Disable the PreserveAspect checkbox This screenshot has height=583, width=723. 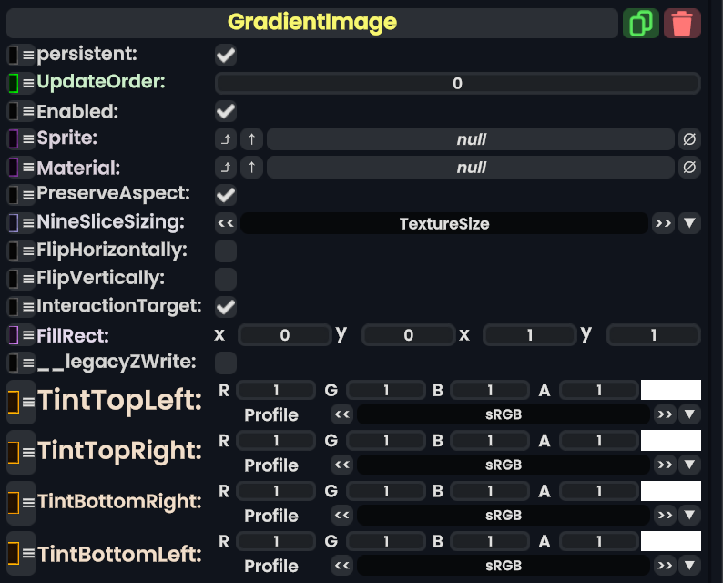coord(225,195)
